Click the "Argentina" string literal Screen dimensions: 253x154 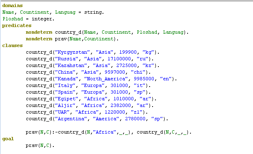[x=71, y=119]
